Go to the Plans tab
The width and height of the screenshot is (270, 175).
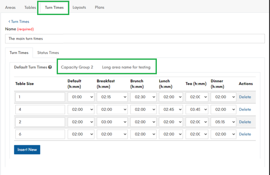pos(100,7)
